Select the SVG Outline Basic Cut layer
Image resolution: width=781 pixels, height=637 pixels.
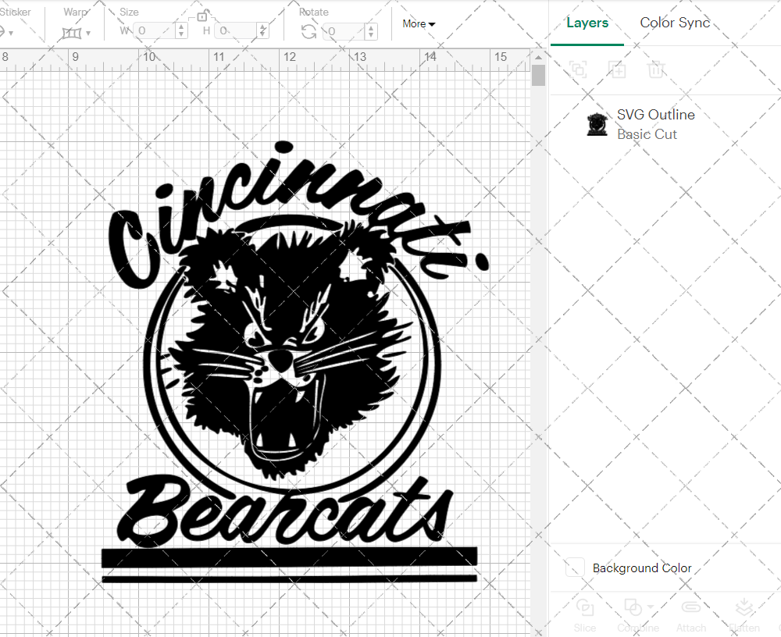[x=656, y=124]
